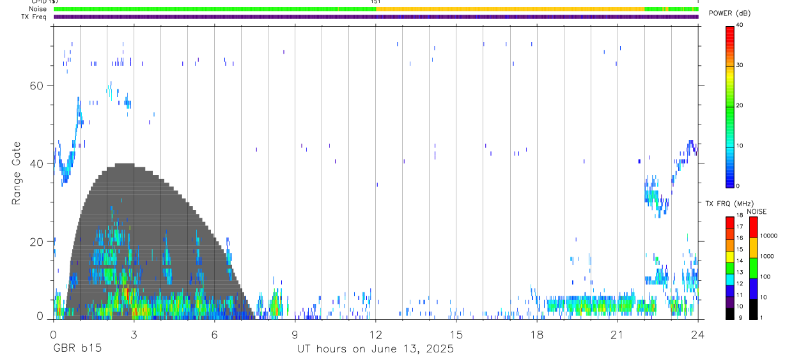Click the orange segment of the NOISE scale
Viewport: 785px width, 362px height.
(x=753, y=247)
